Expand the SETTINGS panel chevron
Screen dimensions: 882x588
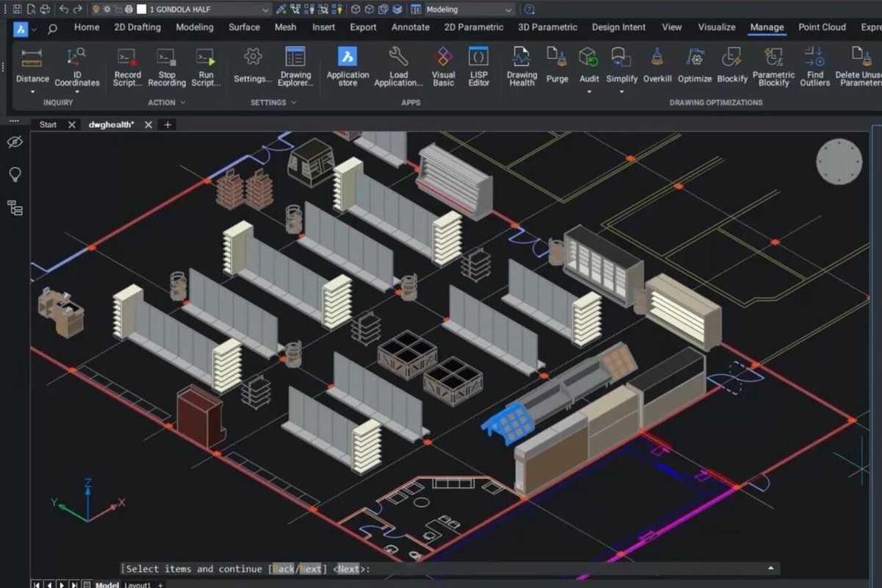click(293, 102)
